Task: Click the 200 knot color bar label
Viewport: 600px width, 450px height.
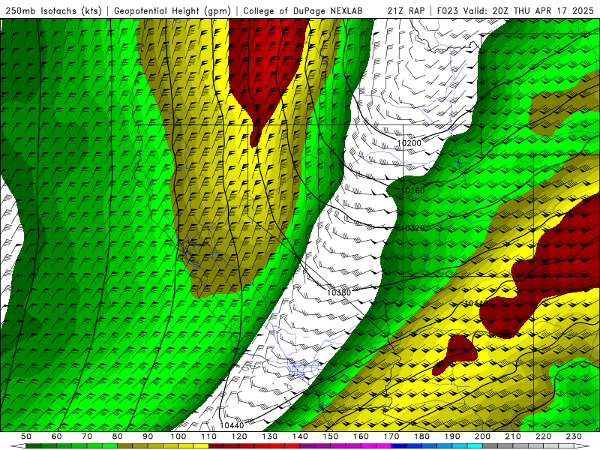Action: [482, 436]
